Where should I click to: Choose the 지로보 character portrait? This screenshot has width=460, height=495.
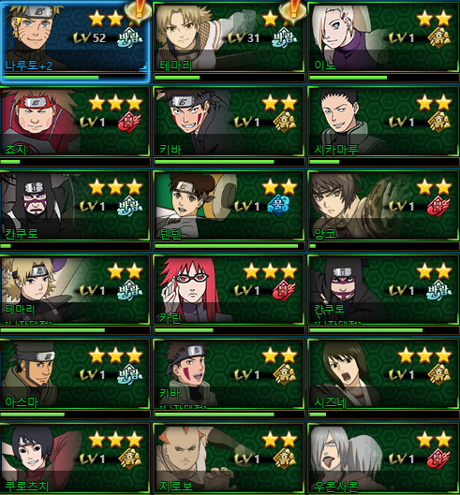point(196,458)
